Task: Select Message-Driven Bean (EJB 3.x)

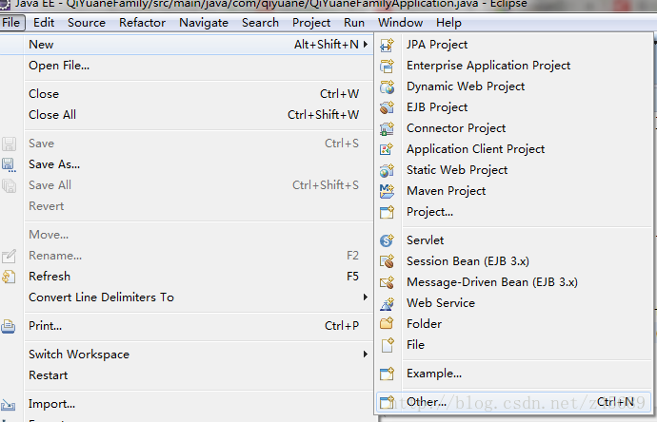Action: click(514, 282)
